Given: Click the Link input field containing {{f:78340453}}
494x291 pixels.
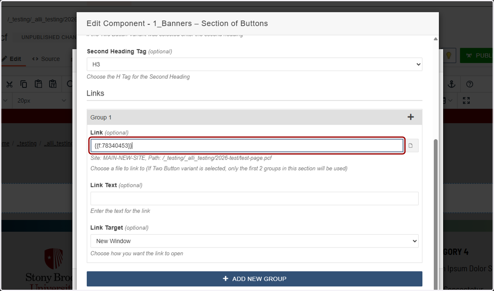Looking at the screenshot, I should tap(247, 146).
